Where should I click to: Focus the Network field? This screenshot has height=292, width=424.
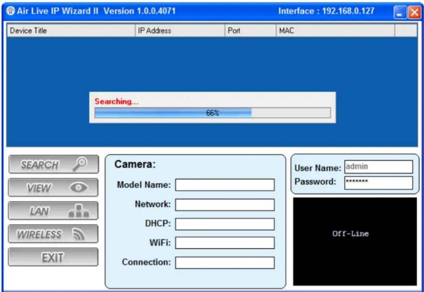click(x=225, y=205)
